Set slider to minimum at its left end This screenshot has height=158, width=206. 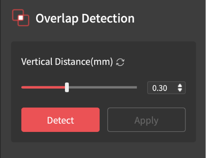[x=22, y=87]
